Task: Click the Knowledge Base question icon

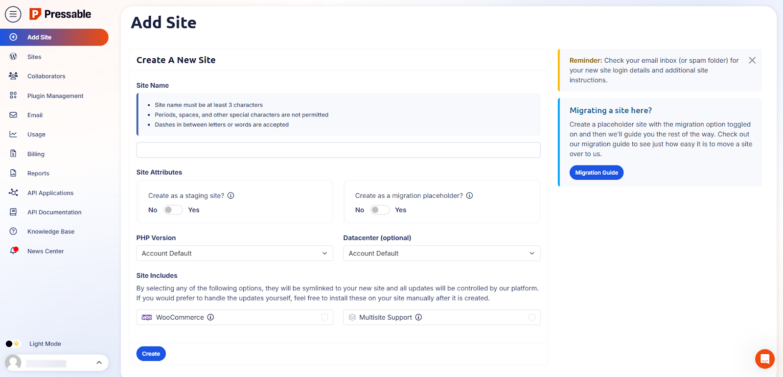Action: [13, 231]
